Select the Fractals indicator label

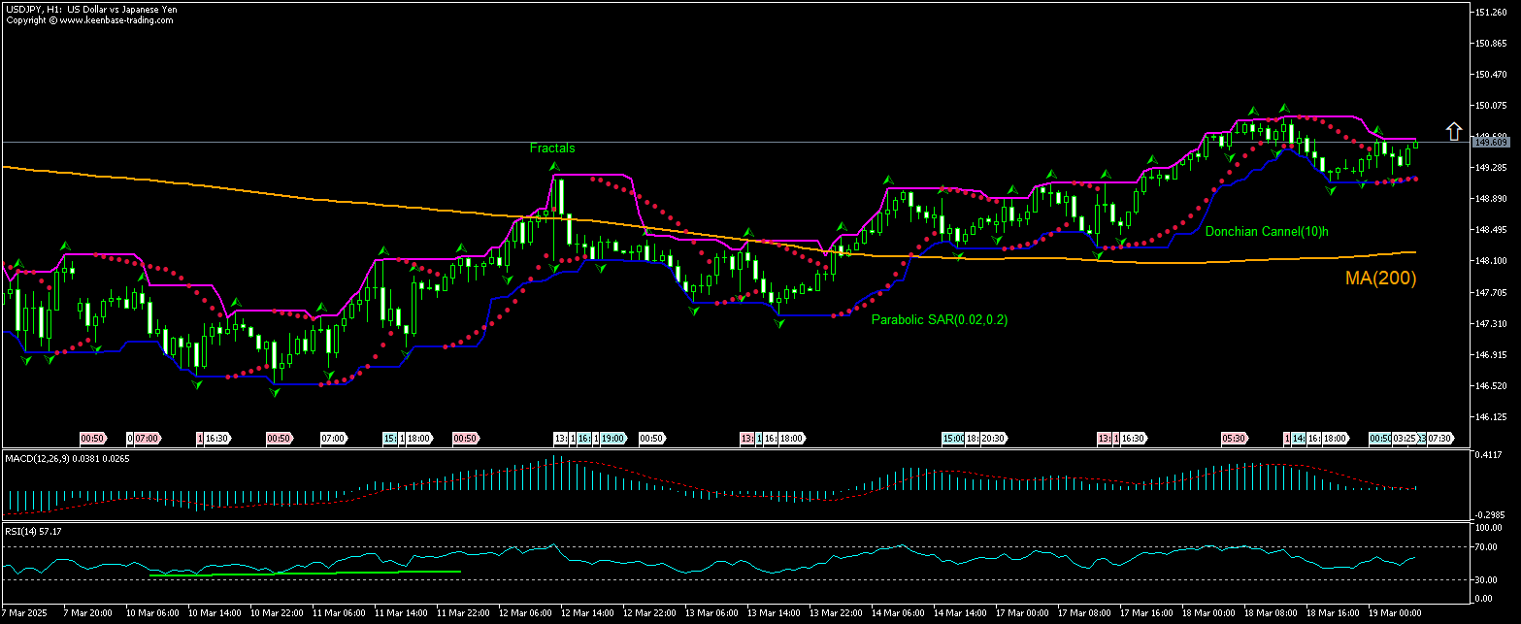pyautogui.click(x=551, y=148)
